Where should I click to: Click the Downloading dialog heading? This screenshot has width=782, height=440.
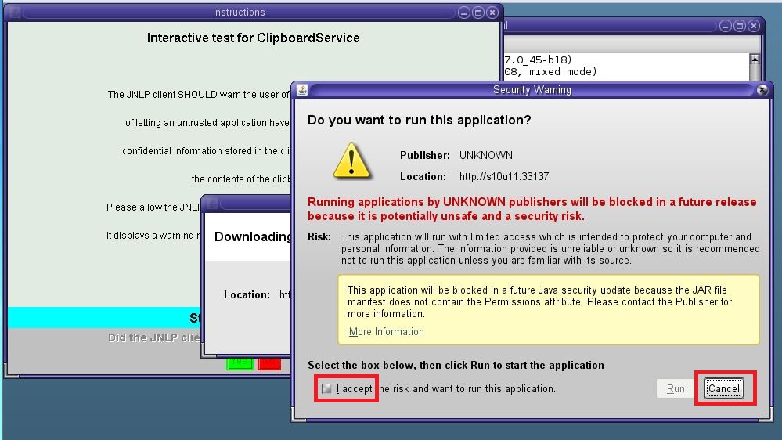point(252,236)
